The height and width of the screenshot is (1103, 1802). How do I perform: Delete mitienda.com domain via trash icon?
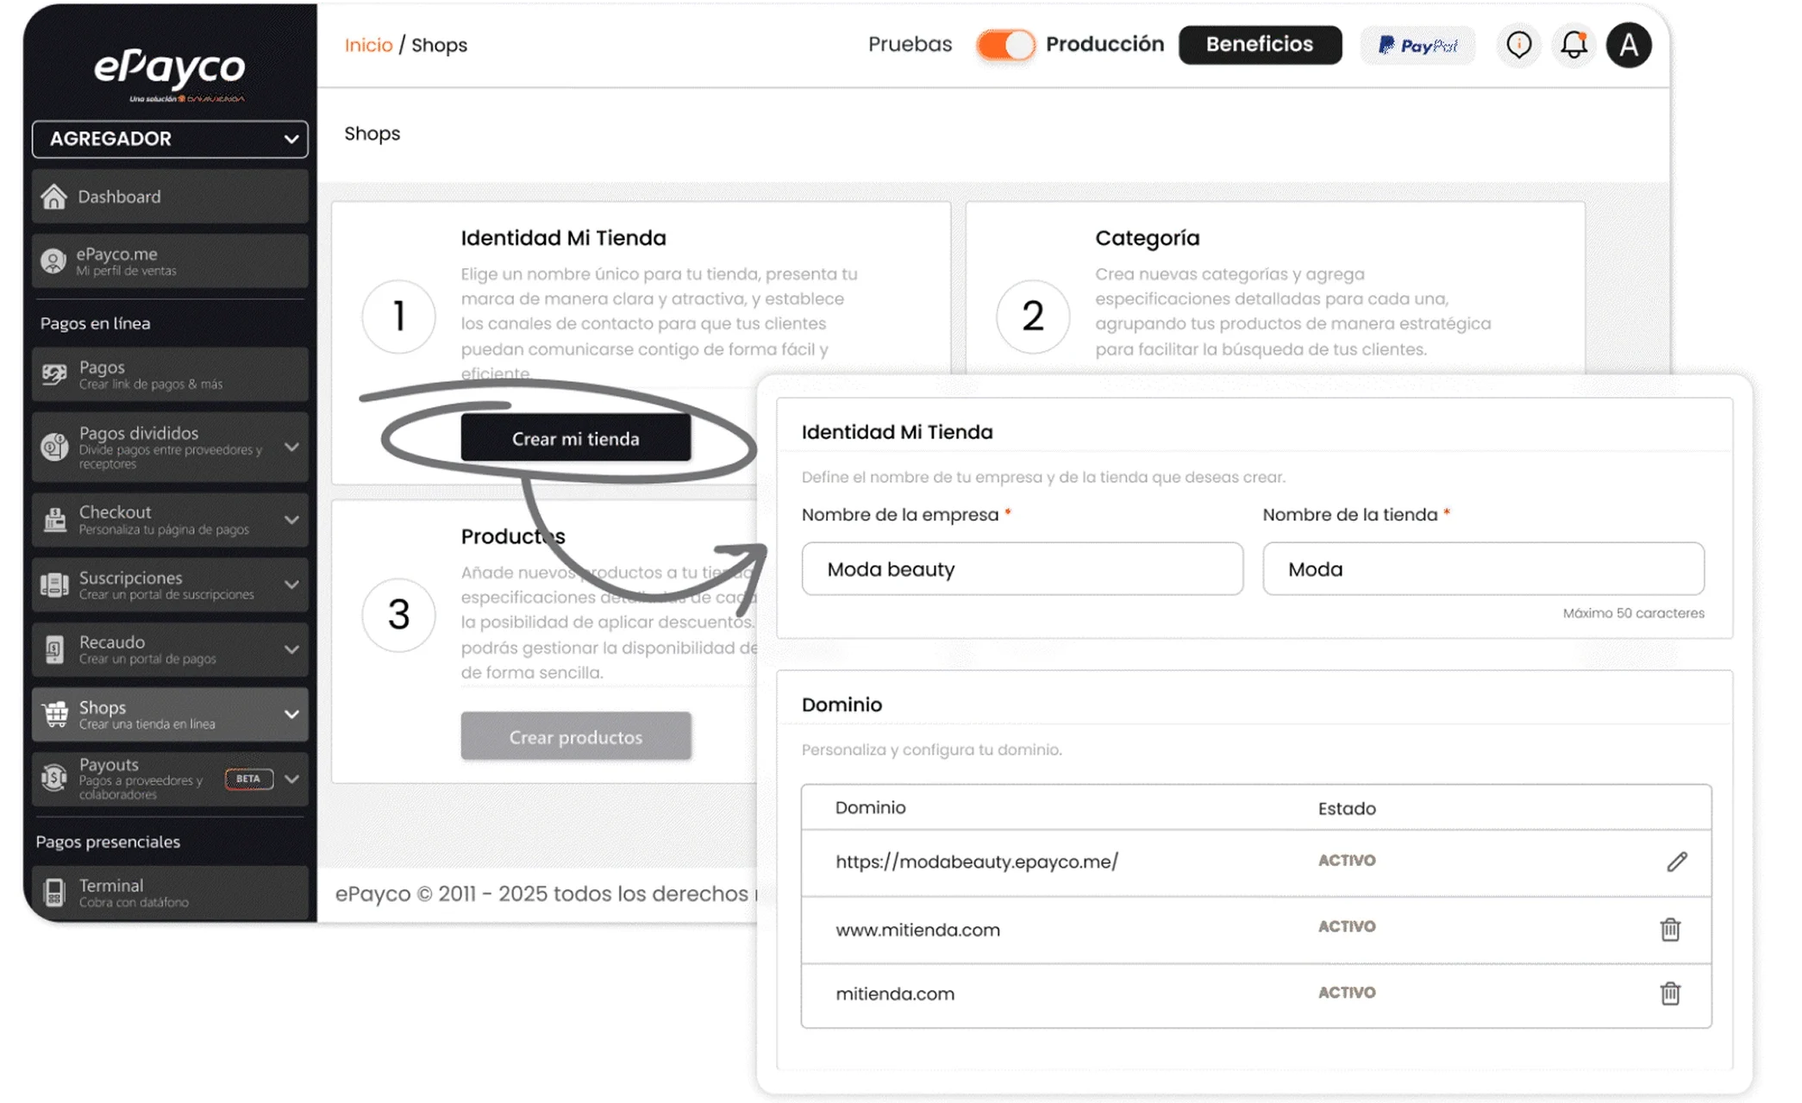(x=1670, y=993)
